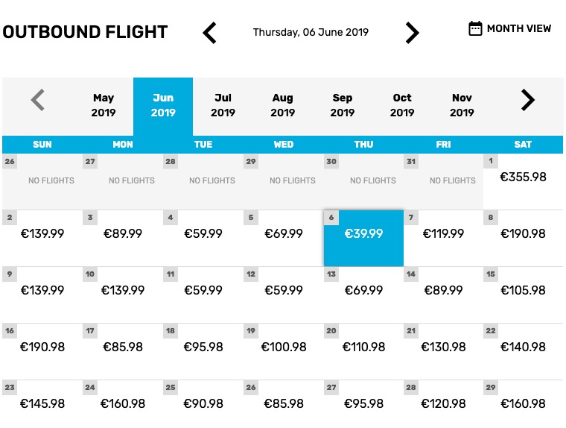Go to previous day with left arrow
This screenshot has height=428, width=566.
tap(209, 33)
